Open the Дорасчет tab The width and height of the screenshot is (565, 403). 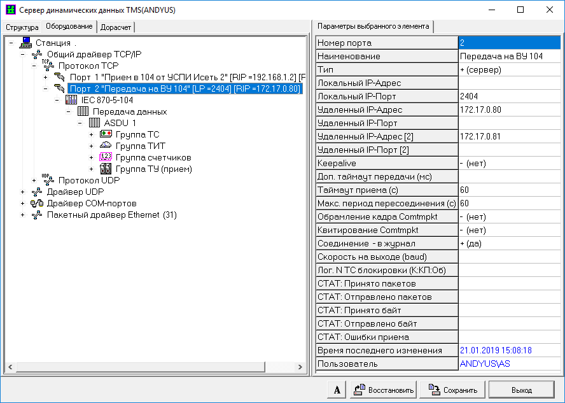point(116,27)
